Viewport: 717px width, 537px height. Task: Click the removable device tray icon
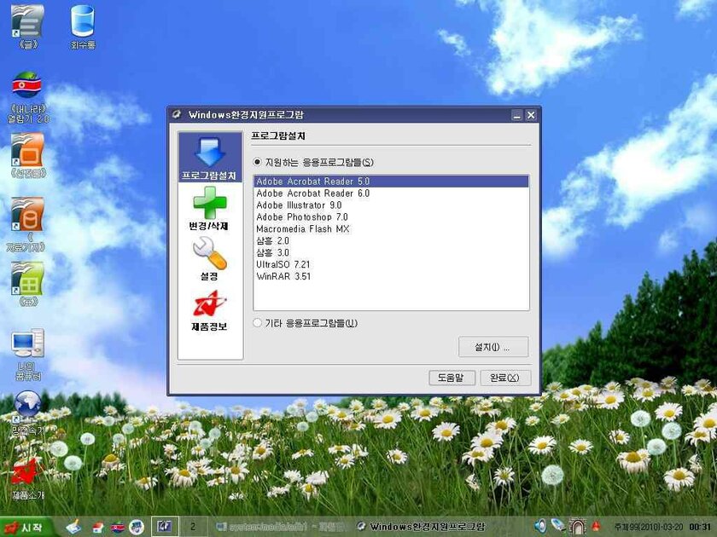tap(558, 526)
